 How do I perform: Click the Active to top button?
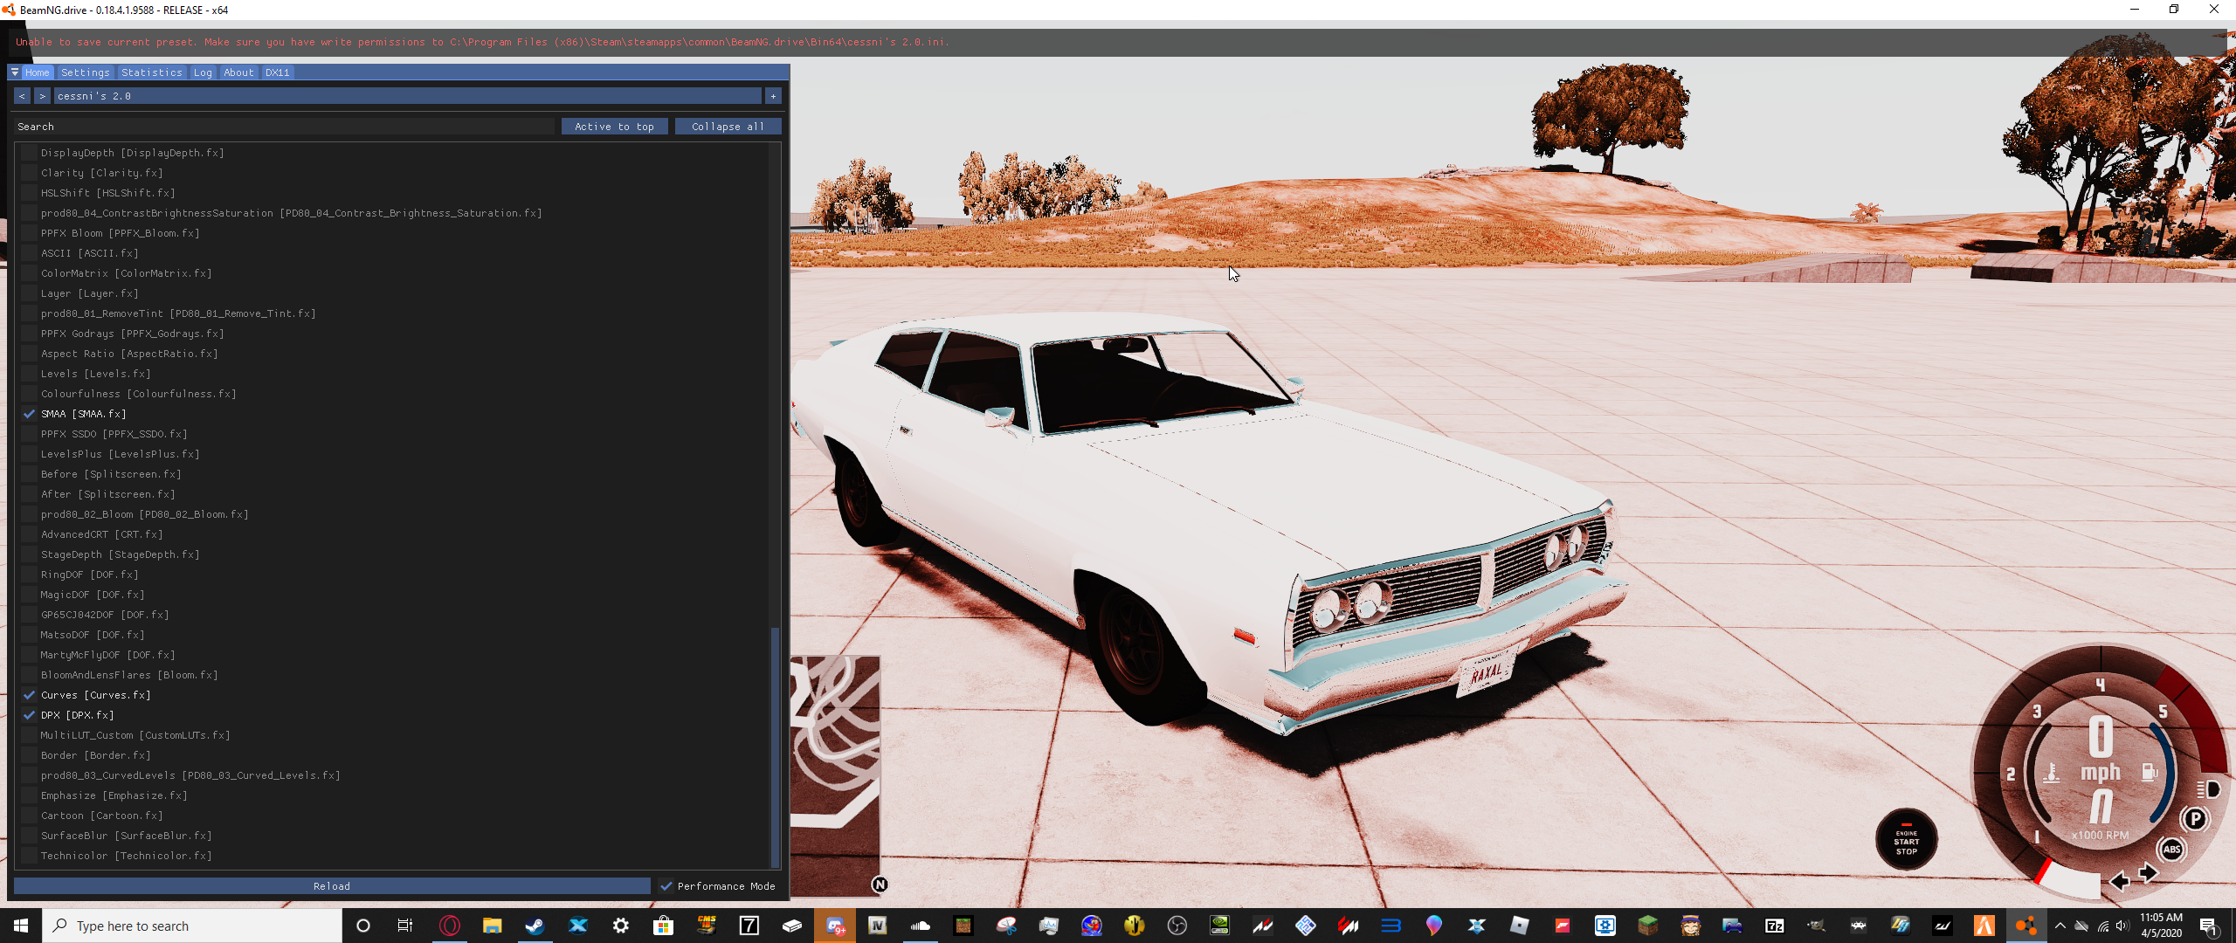[x=614, y=127]
